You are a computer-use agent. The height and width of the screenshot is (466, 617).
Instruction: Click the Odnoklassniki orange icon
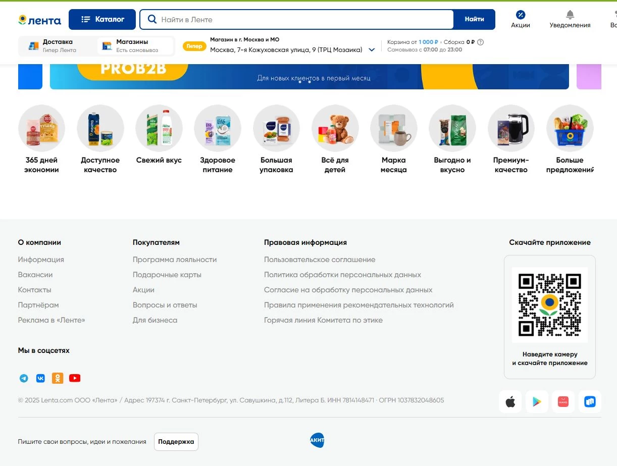58,378
